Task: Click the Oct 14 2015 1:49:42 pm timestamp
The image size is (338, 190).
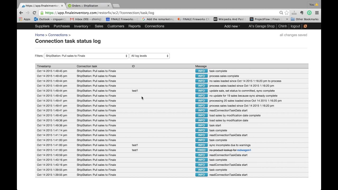Action: 52,96
